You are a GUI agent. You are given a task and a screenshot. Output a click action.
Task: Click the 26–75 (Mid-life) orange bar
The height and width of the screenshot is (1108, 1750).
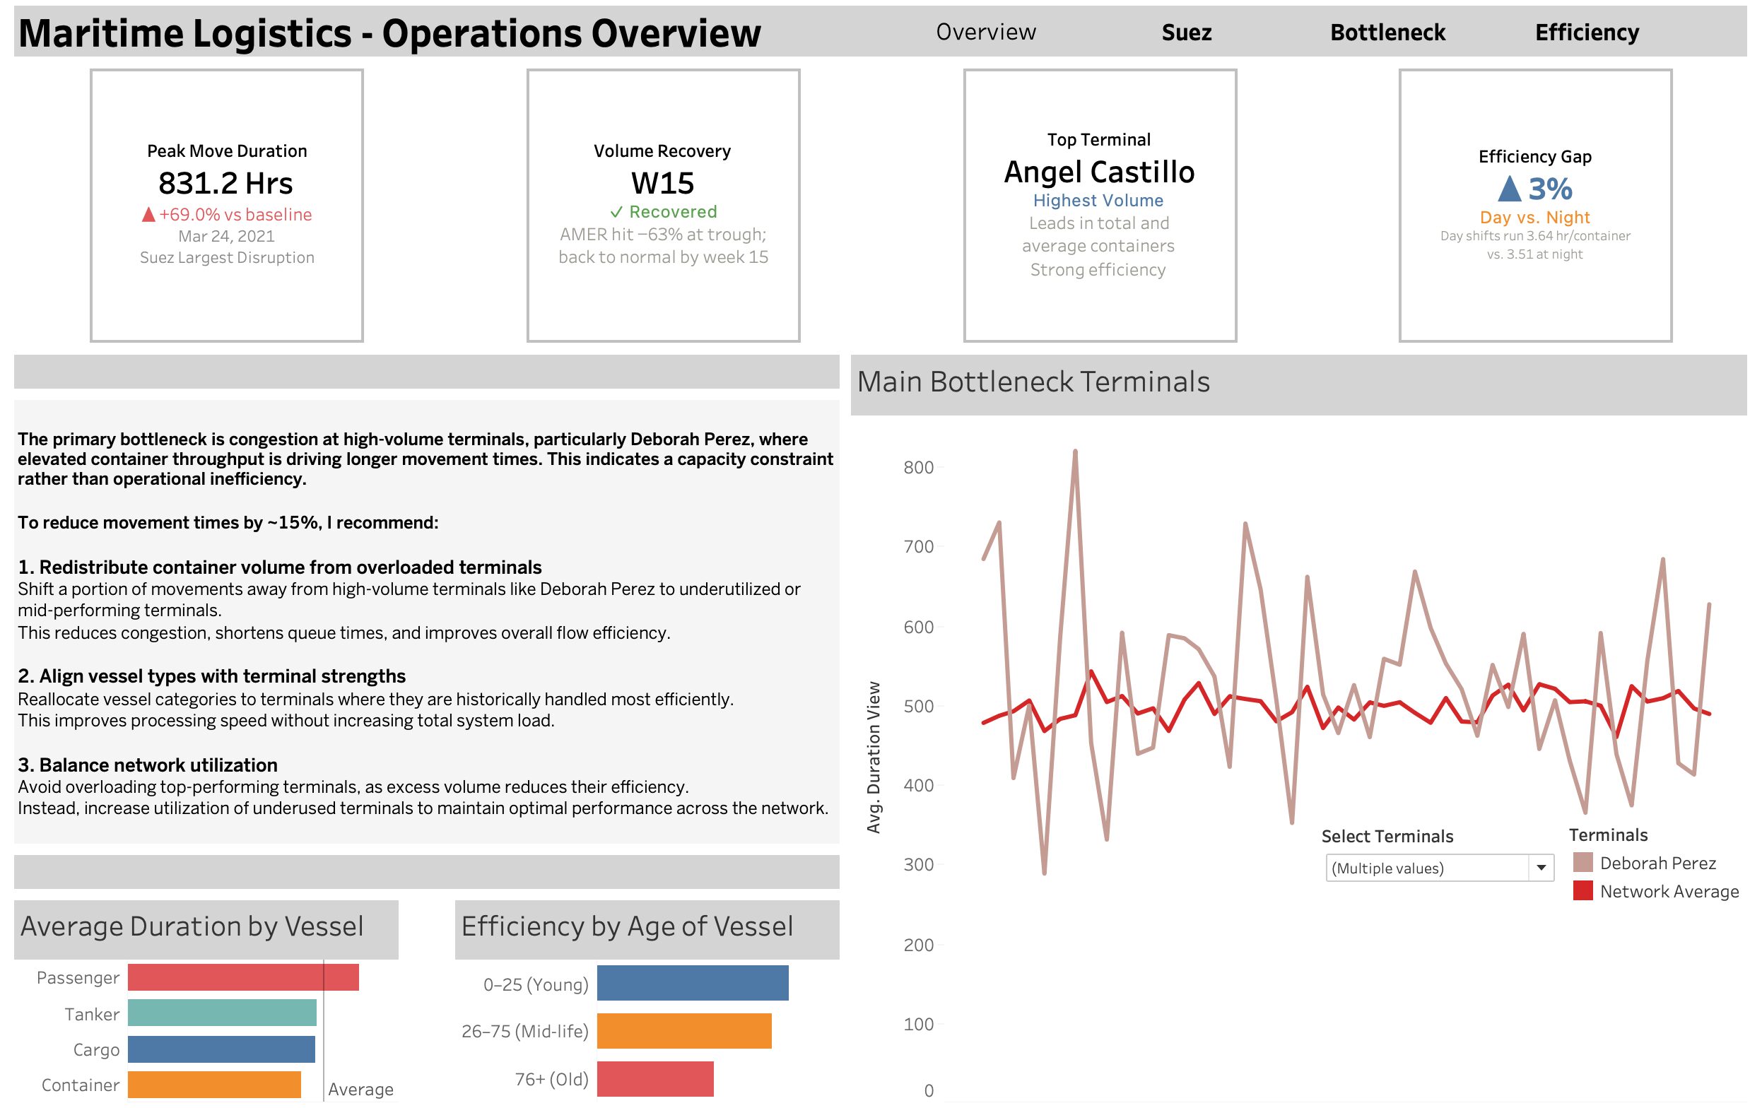[x=684, y=1031]
